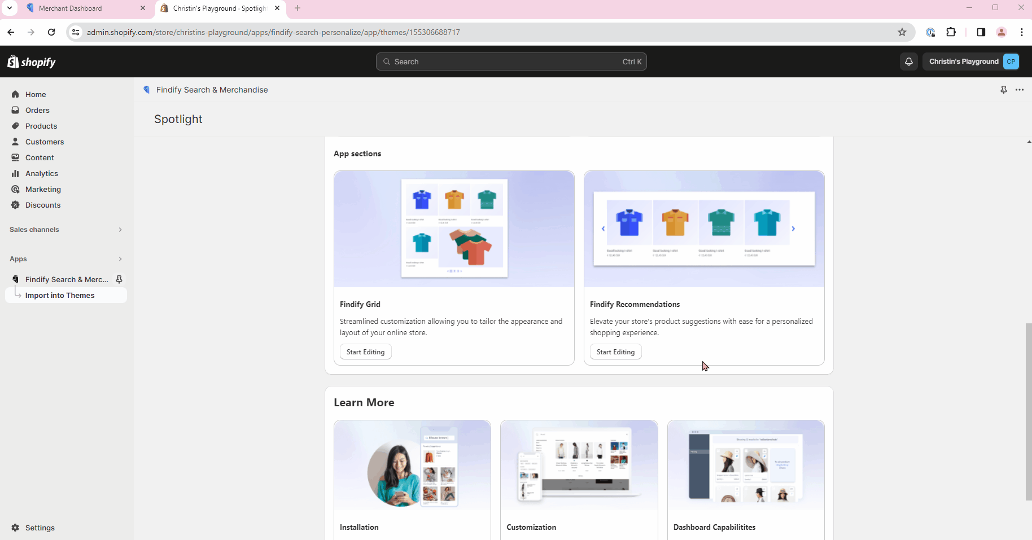Click the Orders sidebar icon
This screenshot has width=1032, height=540.
[x=15, y=110]
